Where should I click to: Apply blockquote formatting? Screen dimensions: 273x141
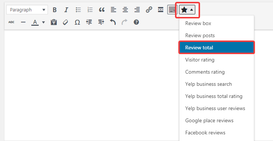[102, 10]
